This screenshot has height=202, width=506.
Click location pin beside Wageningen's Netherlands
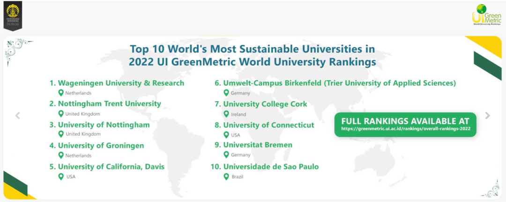(x=60, y=93)
